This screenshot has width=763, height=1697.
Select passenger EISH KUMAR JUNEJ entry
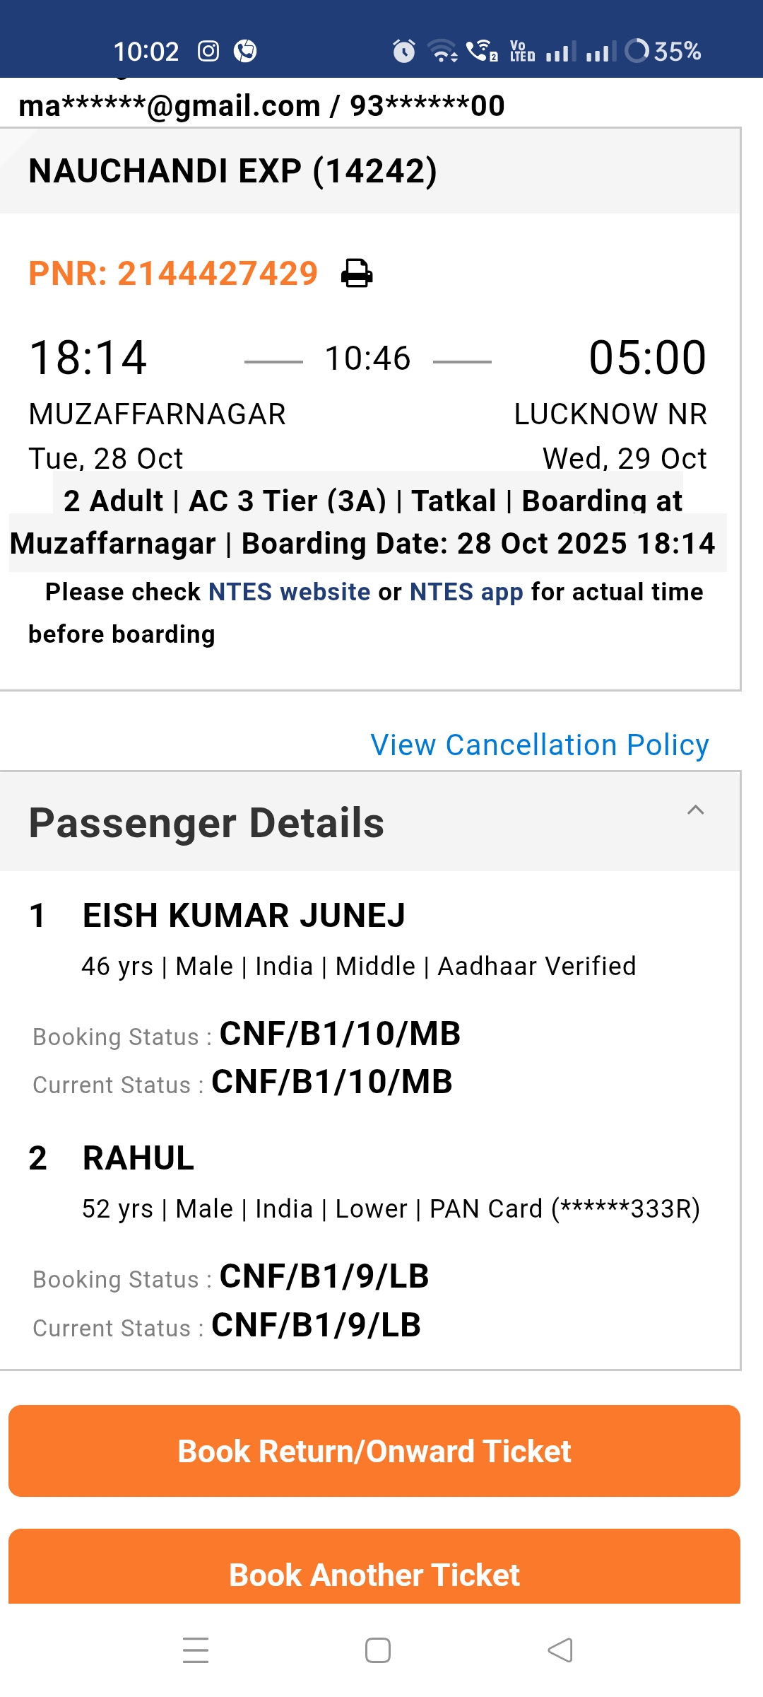pos(244,916)
